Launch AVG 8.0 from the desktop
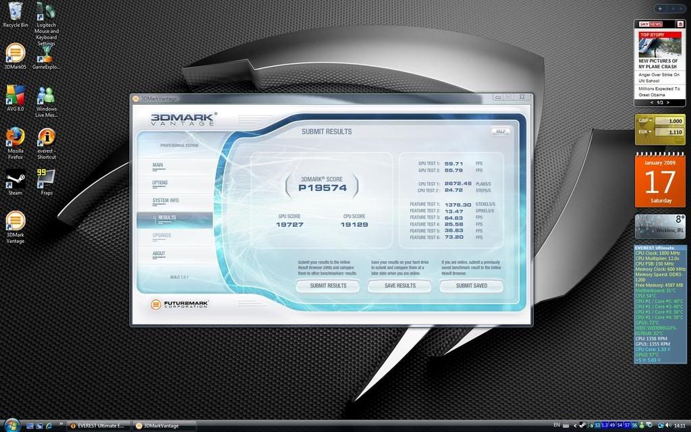This screenshot has height=432, width=691. coord(16,98)
